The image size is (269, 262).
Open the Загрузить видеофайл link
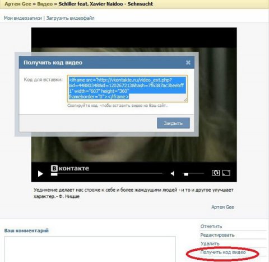point(70,18)
